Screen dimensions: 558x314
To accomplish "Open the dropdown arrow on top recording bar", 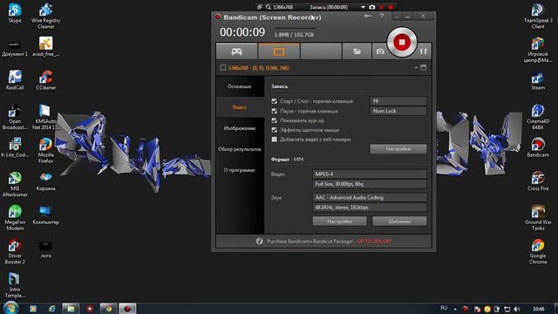I will coord(363,7).
